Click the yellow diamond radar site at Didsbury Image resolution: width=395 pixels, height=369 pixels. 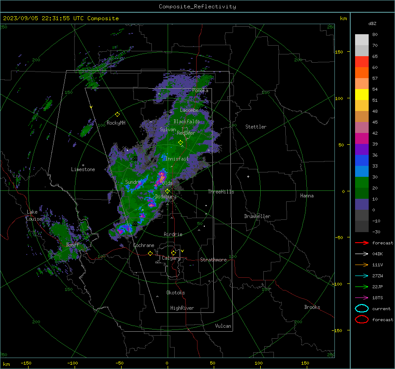[x=167, y=191]
